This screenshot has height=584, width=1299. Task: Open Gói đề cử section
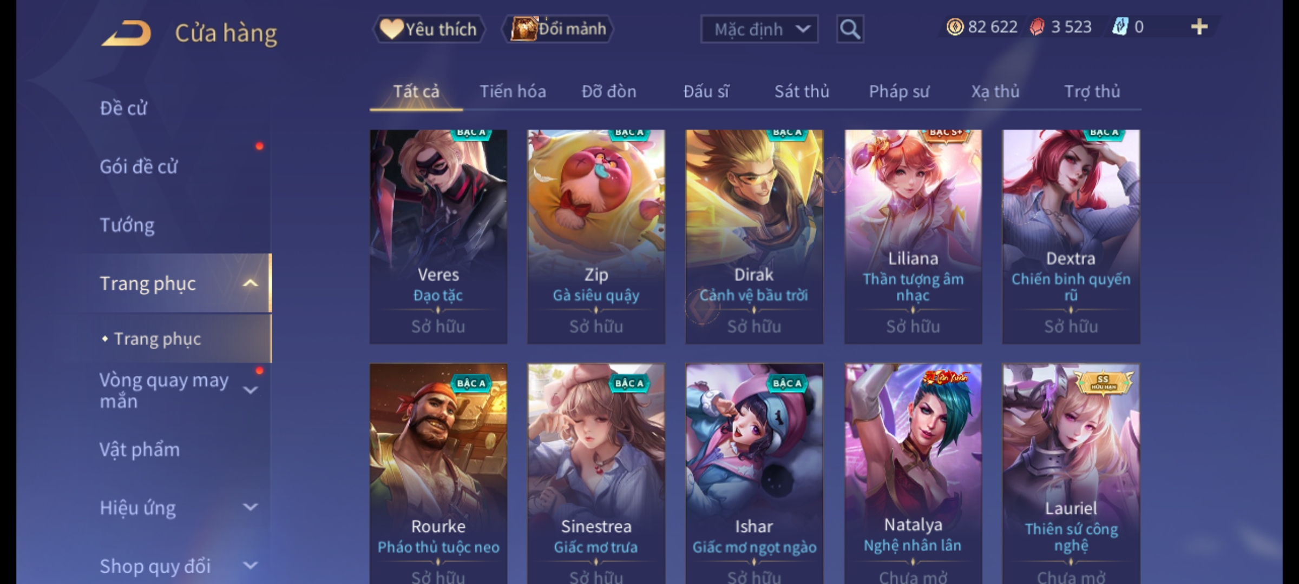point(139,167)
